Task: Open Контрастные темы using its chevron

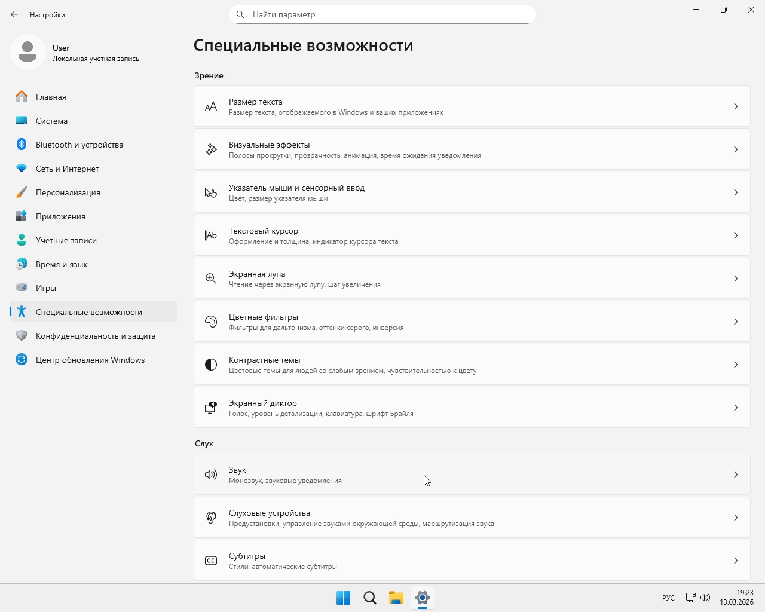Action: [736, 365]
